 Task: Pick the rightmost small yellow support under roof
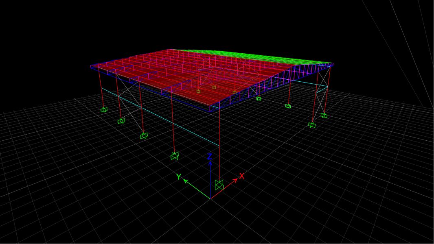click(x=235, y=92)
